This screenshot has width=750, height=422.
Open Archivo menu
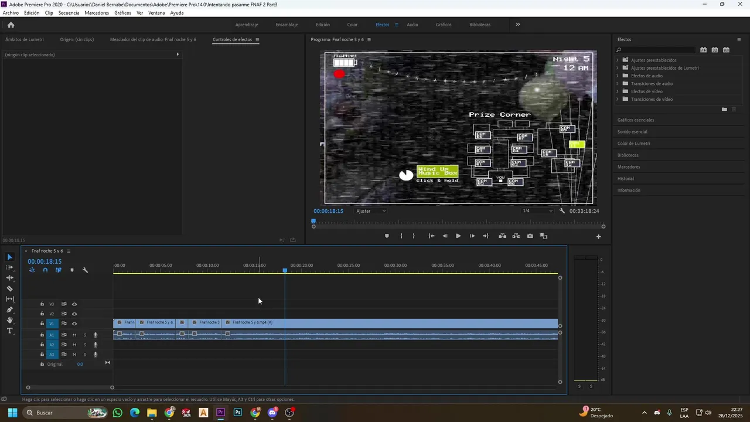(x=11, y=13)
